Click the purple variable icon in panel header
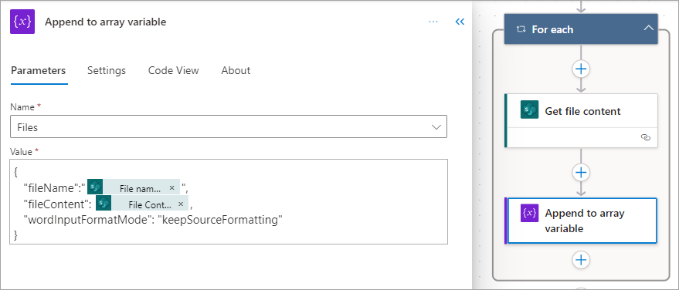 coord(22,22)
